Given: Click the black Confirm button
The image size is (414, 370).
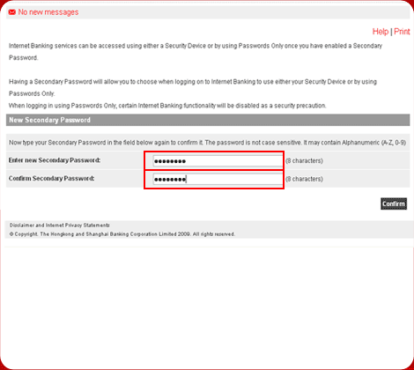Looking at the screenshot, I should pos(394,203).
